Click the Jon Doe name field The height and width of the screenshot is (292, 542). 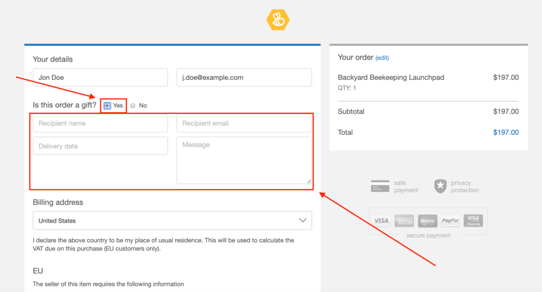(x=100, y=78)
